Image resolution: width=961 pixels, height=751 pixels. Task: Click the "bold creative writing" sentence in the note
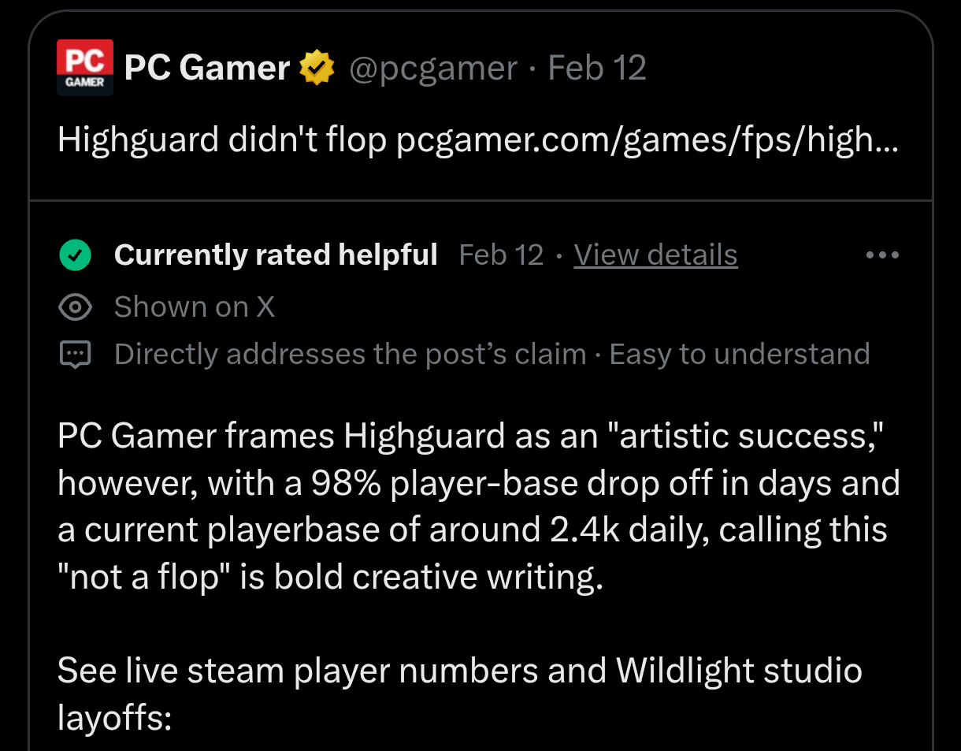click(437, 578)
